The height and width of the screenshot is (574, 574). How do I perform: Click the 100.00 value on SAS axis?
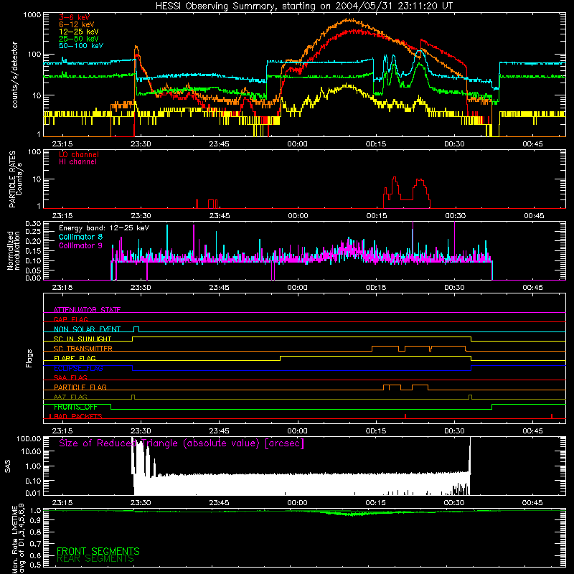pos(29,438)
